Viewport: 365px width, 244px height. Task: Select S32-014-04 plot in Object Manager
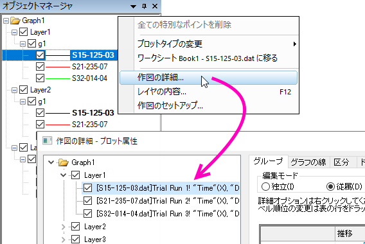point(89,78)
